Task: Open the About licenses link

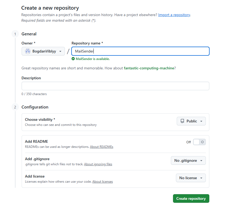Action: pos(103,182)
